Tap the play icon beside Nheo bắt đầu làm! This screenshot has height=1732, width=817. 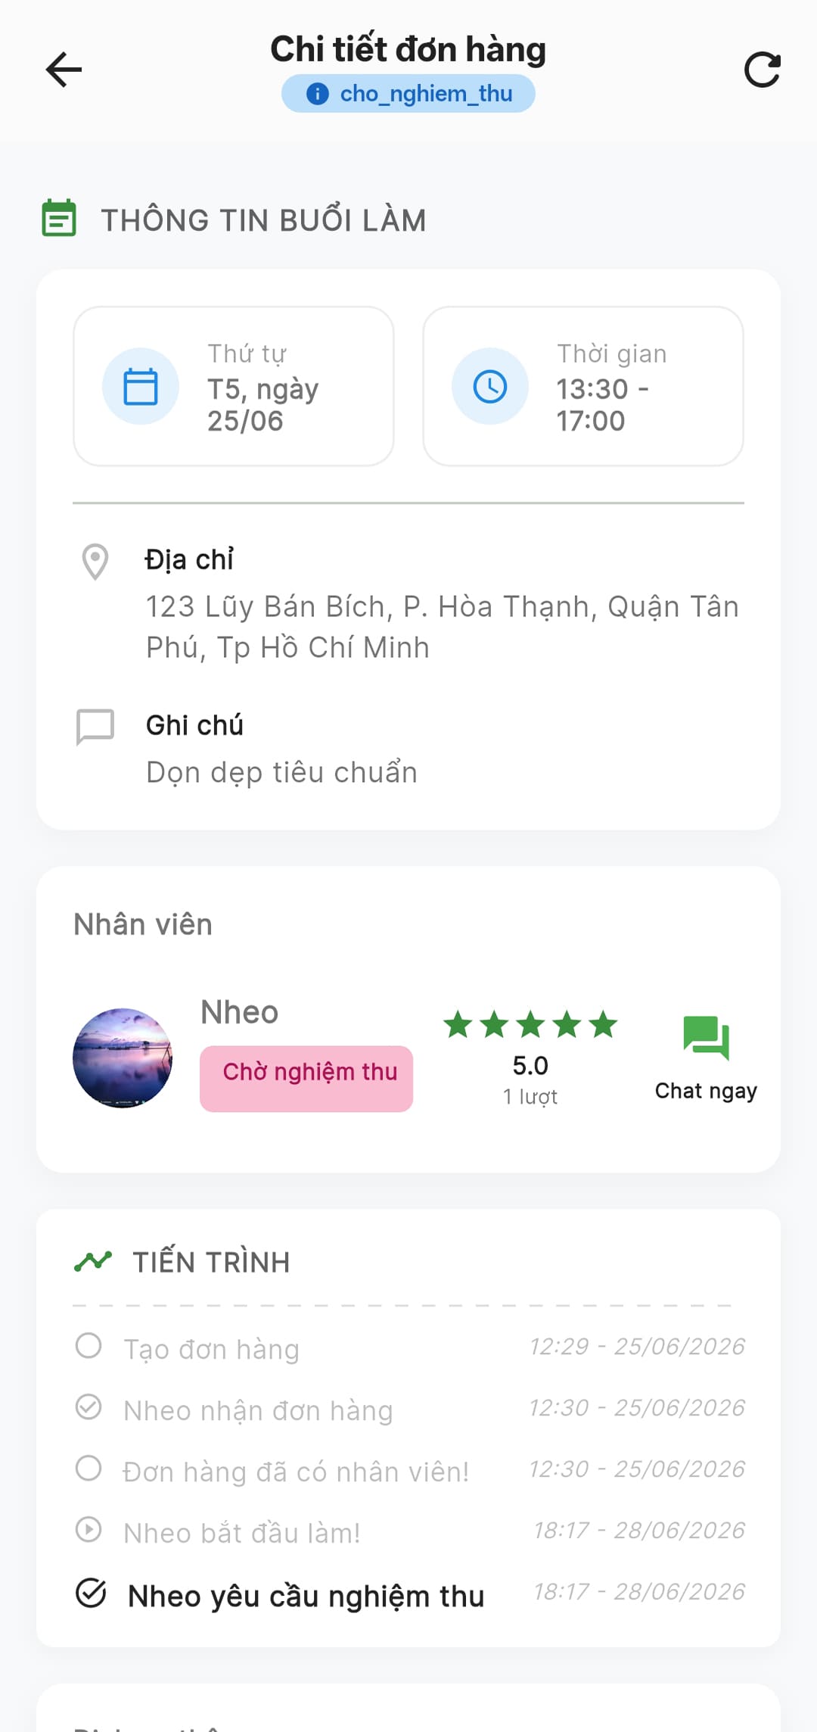(89, 1529)
